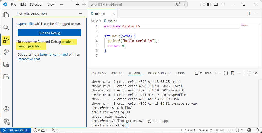Open the Explorer view in activity bar

[x=6, y=15]
